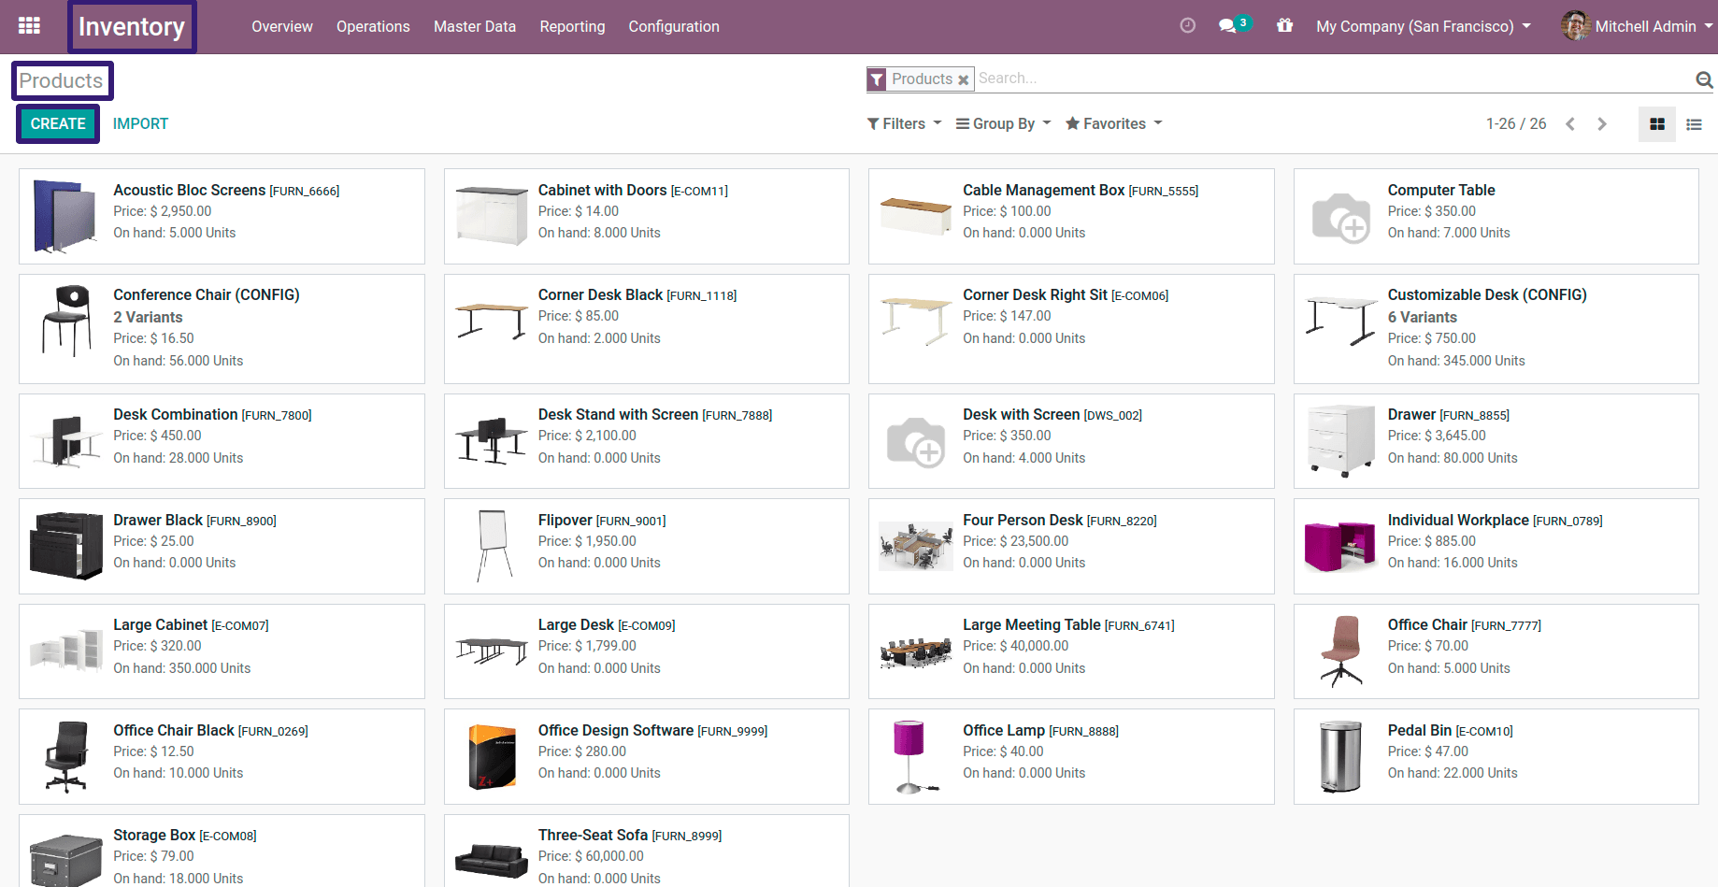Open the Large Desk image
The height and width of the screenshot is (887, 1718).
pos(492,651)
